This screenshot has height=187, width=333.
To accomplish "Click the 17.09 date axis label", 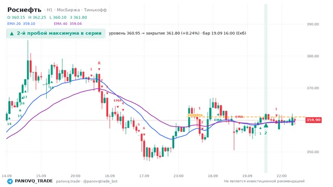I will pyautogui.click(x=144, y=176).
